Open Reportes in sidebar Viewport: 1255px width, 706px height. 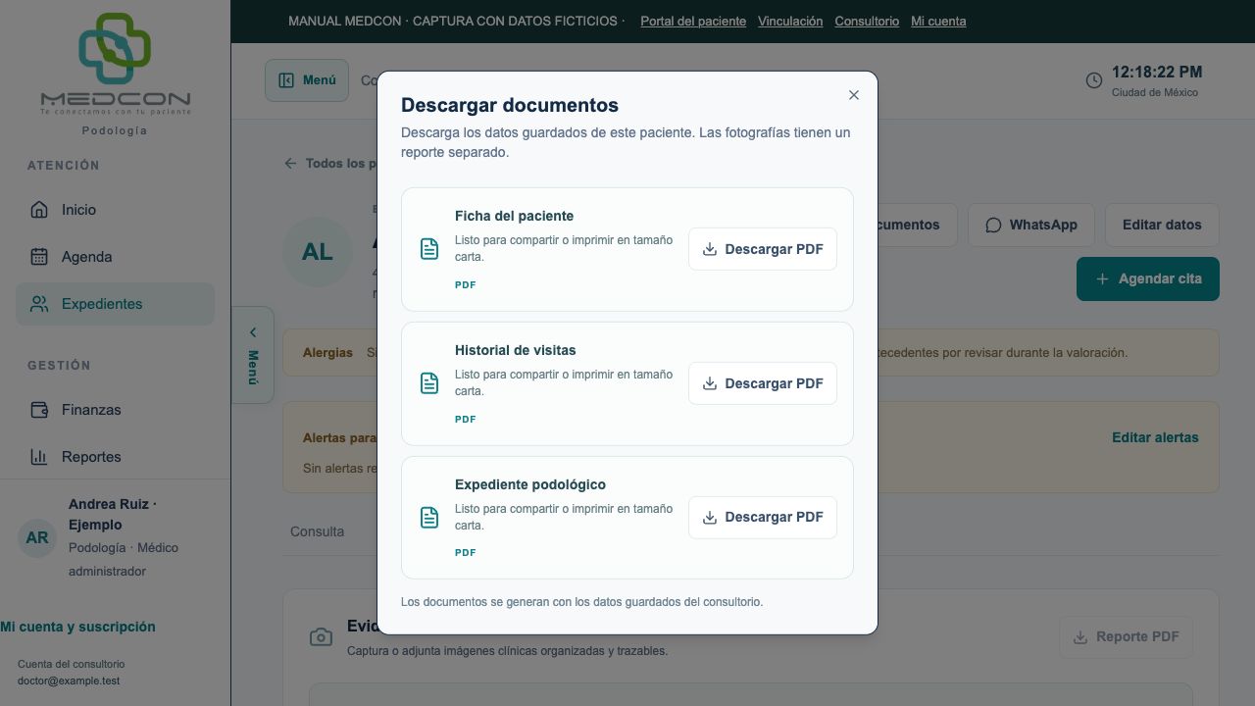click(x=115, y=457)
